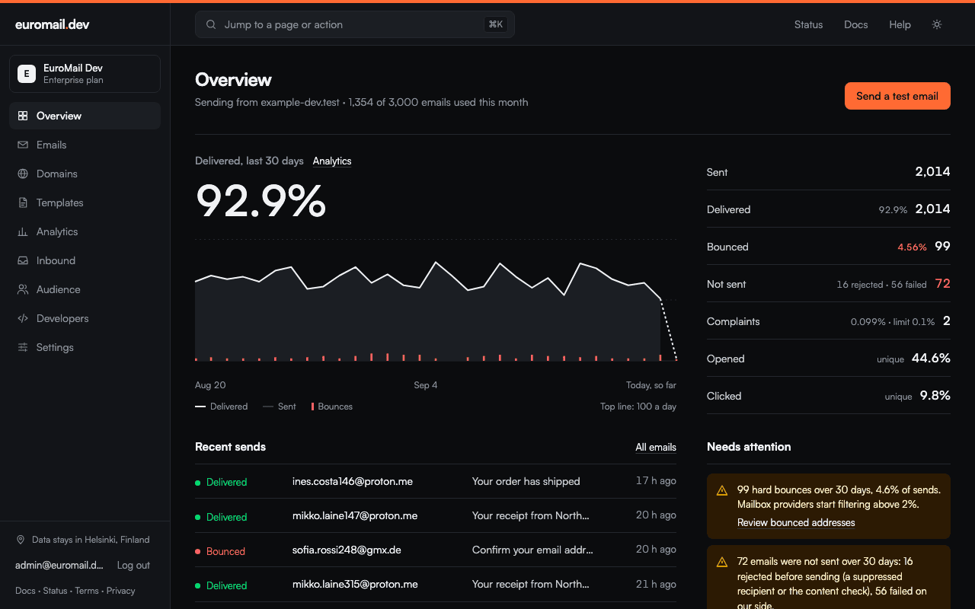Click Log out

[x=133, y=566]
